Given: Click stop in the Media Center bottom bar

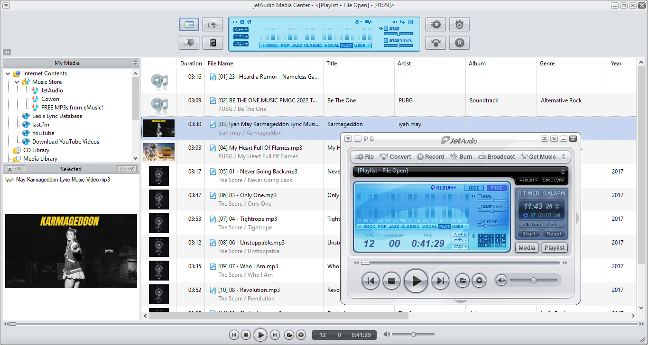Looking at the screenshot, I should click(x=246, y=335).
